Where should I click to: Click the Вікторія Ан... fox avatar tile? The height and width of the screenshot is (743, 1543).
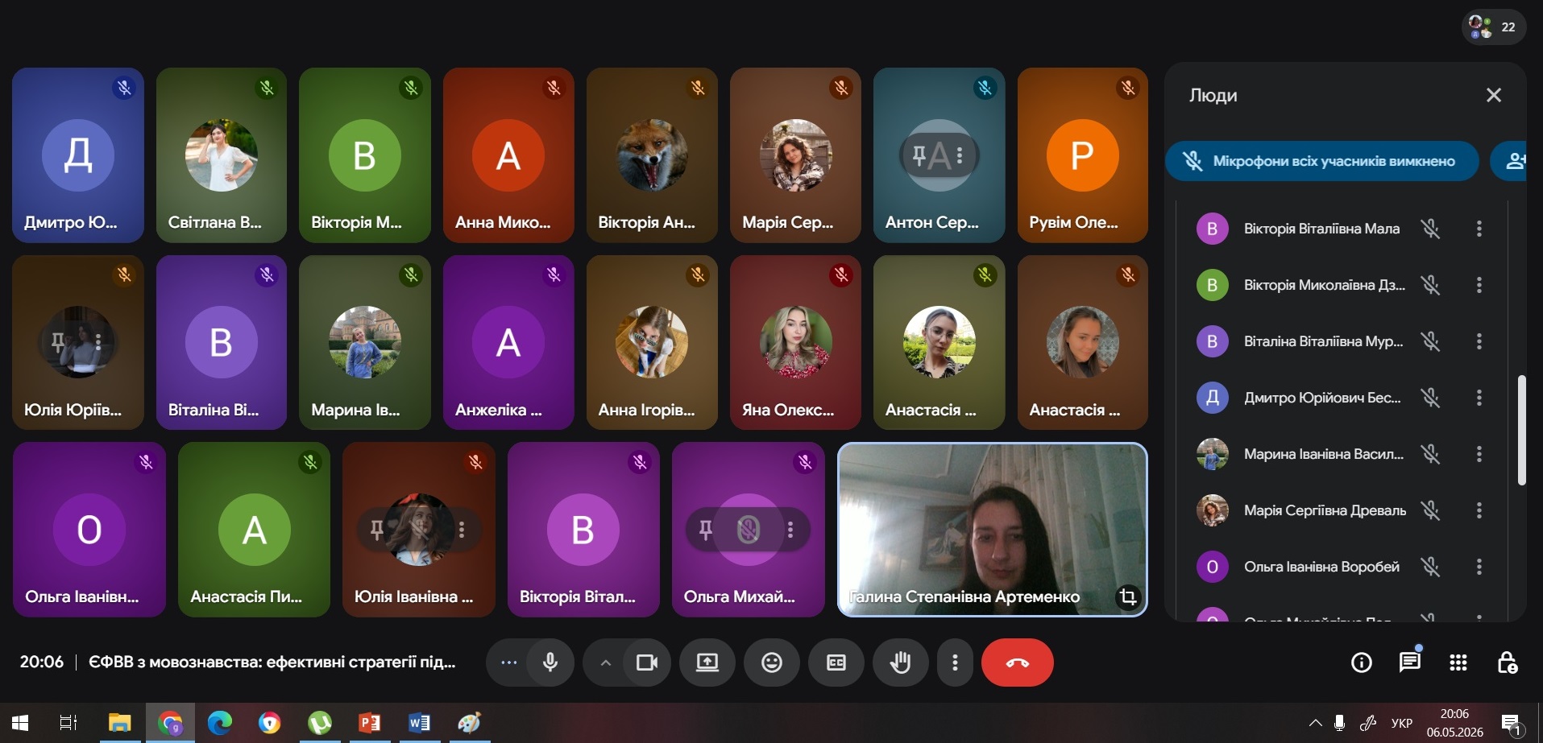coord(652,155)
